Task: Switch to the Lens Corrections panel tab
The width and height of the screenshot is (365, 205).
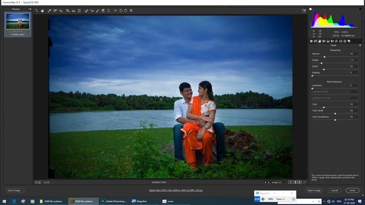Action: click(332, 41)
